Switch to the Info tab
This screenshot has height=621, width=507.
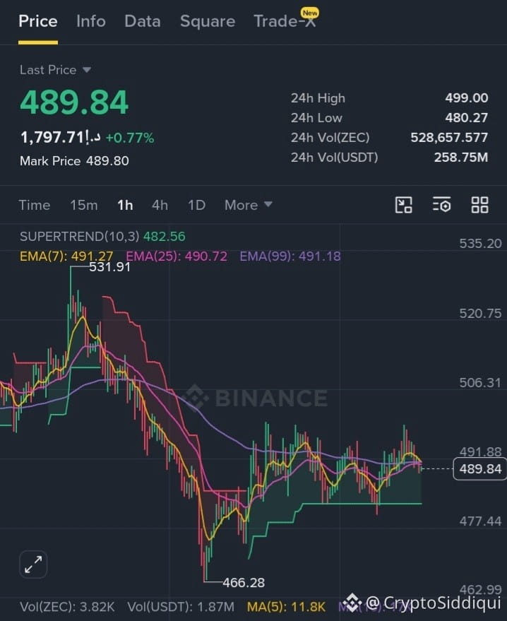(91, 21)
